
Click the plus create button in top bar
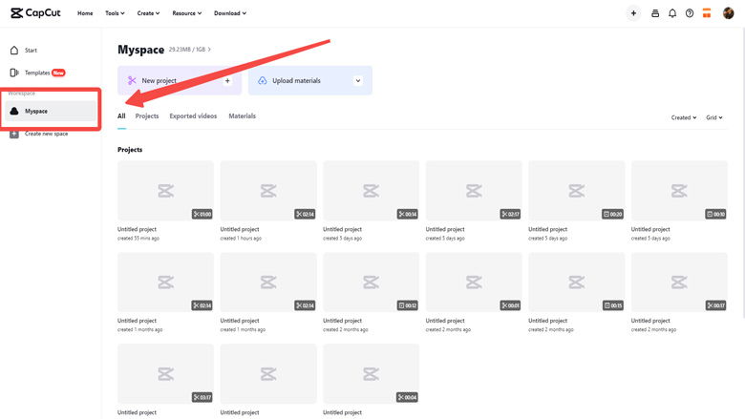click(633, 13)
